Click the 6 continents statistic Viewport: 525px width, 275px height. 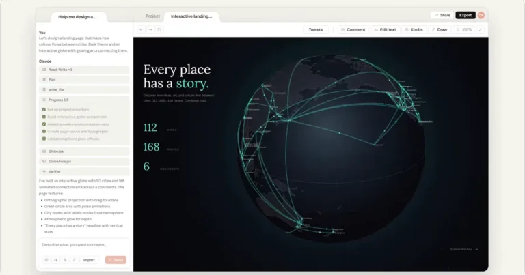coord(161,167)
